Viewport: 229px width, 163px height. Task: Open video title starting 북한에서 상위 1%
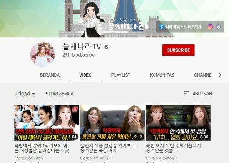point(42,148)
